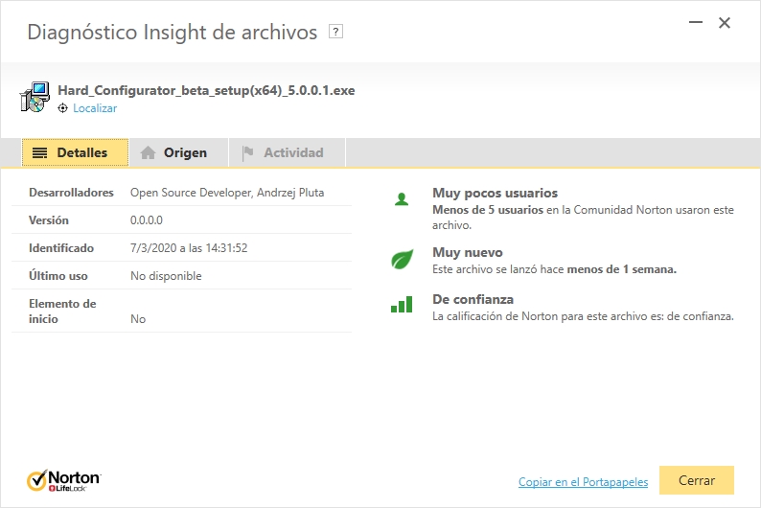The height and width of the screenshot is (508, 761).
Task: Click the Muy pocos usuarios heading
Action: pyautogui.click(x=496, y=193)
